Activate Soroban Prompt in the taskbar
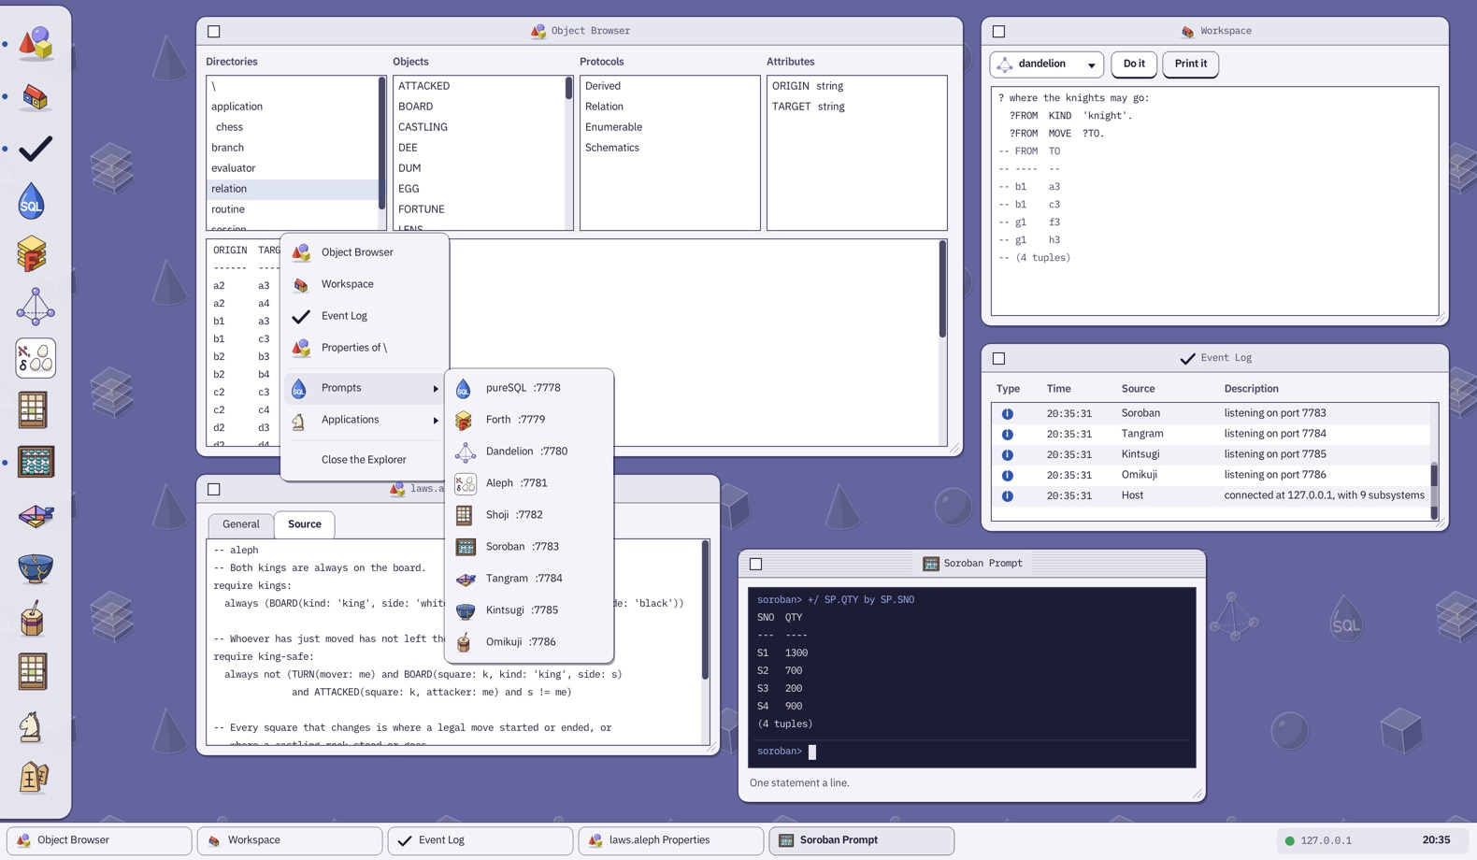 point(862,840)
